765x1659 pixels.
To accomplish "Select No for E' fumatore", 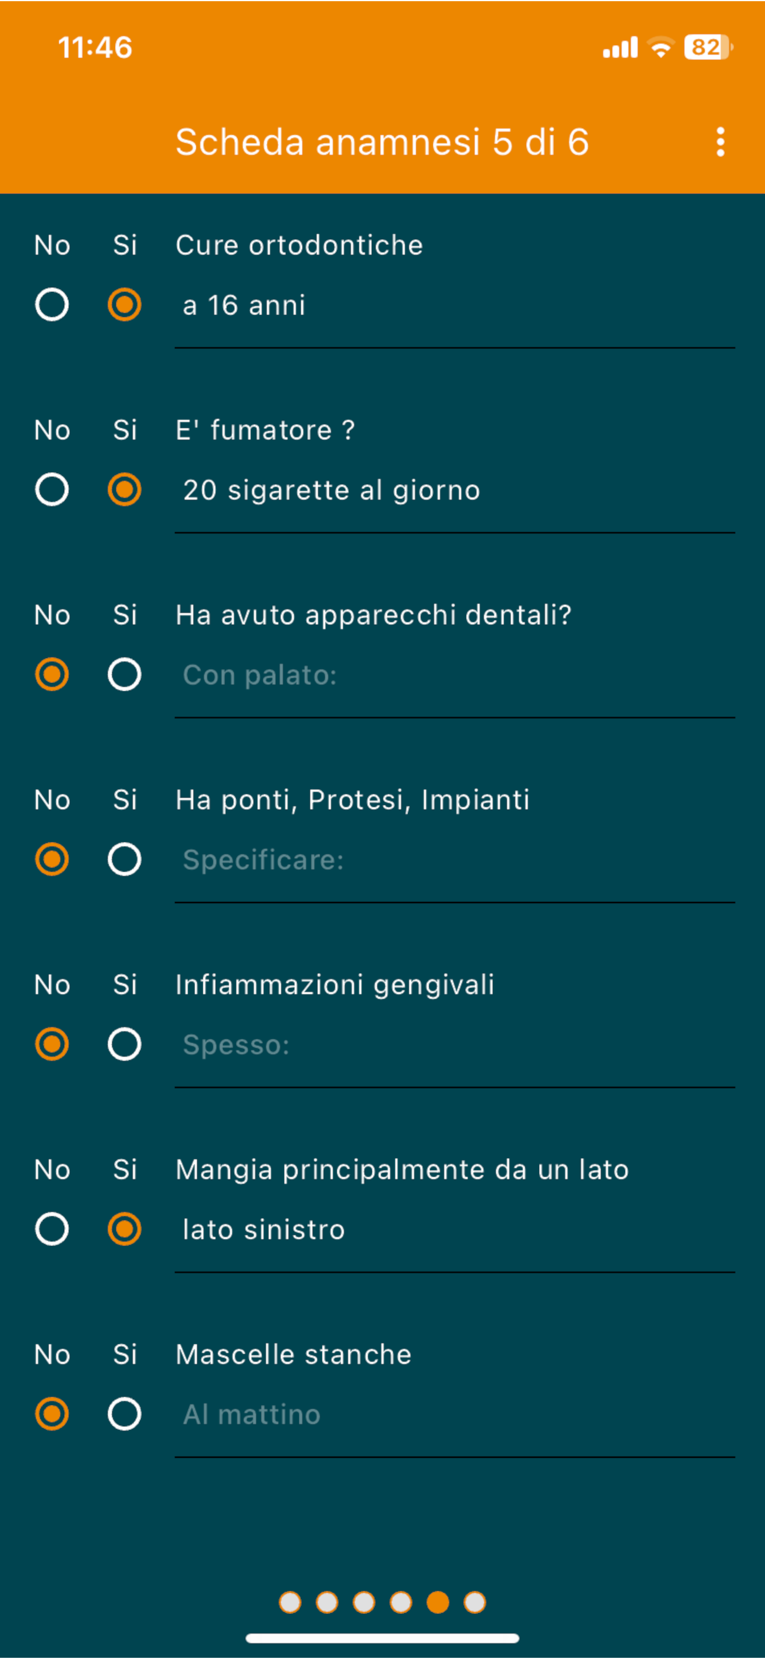I will 52,490.
